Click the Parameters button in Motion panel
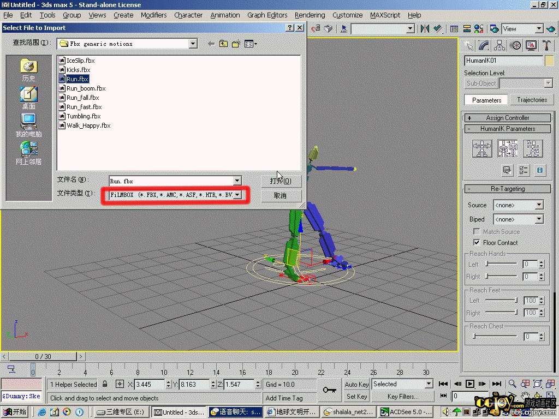The image size is (559, 419). tap(486, 100)
